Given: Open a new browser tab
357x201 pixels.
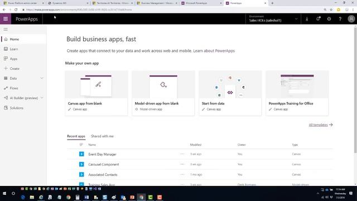Looking at the screenshot, I should coord(272,3).
